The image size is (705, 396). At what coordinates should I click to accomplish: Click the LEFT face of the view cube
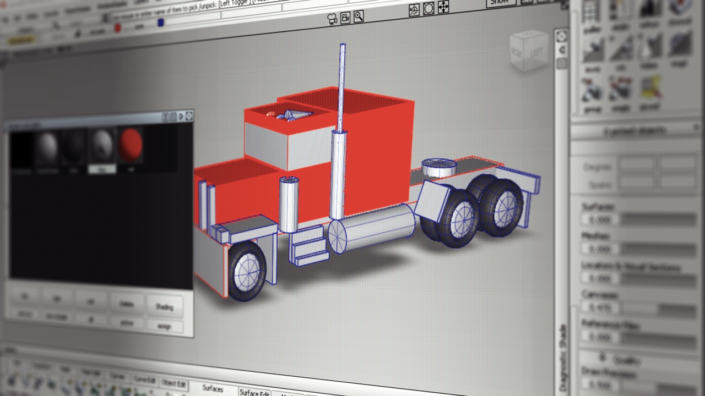point(534,53)
